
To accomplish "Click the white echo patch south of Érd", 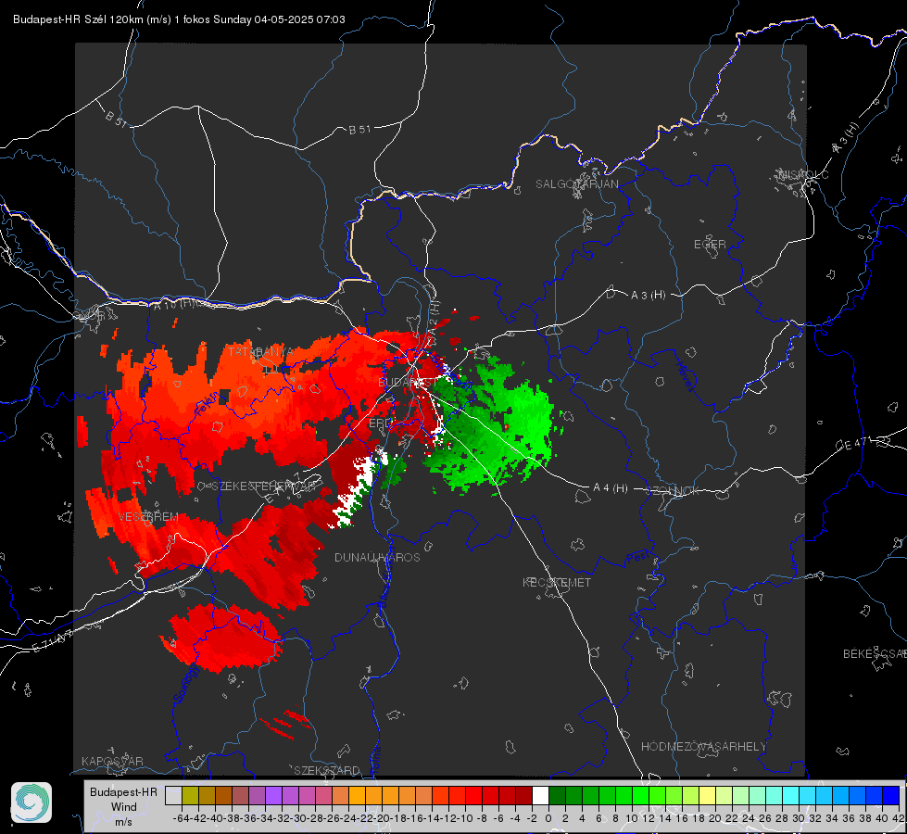I will 359,489.
